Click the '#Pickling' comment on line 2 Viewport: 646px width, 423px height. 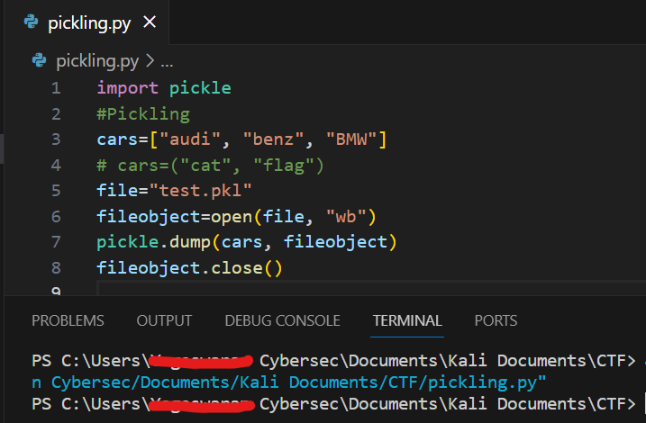click(143, 114)
